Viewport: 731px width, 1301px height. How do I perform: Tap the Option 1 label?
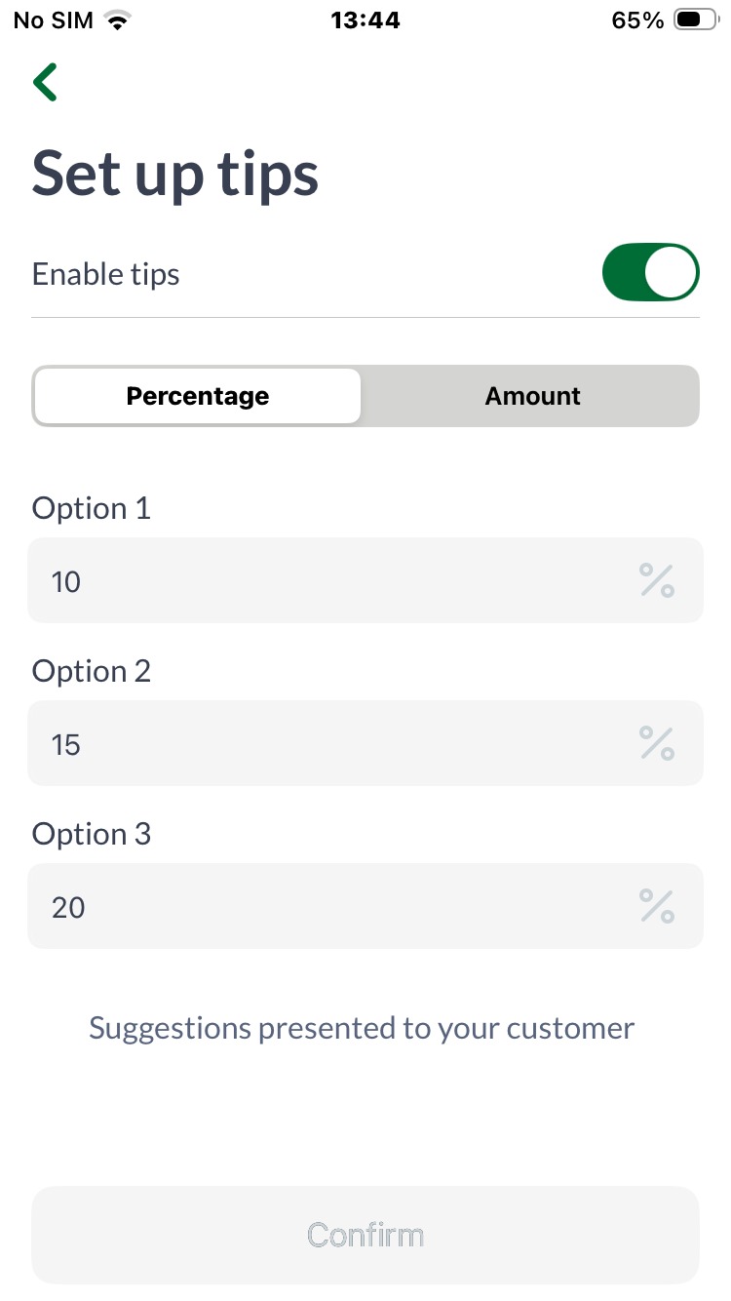pos(92,508)
